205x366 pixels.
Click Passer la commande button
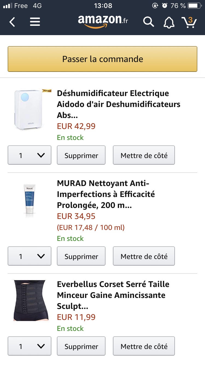tap(102, 59)
